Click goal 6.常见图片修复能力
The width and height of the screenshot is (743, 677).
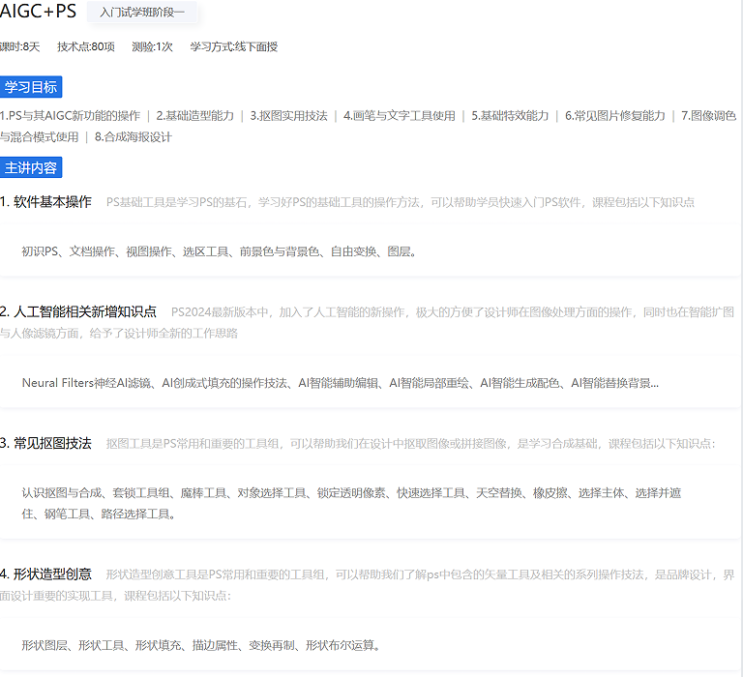coord(614,116)
